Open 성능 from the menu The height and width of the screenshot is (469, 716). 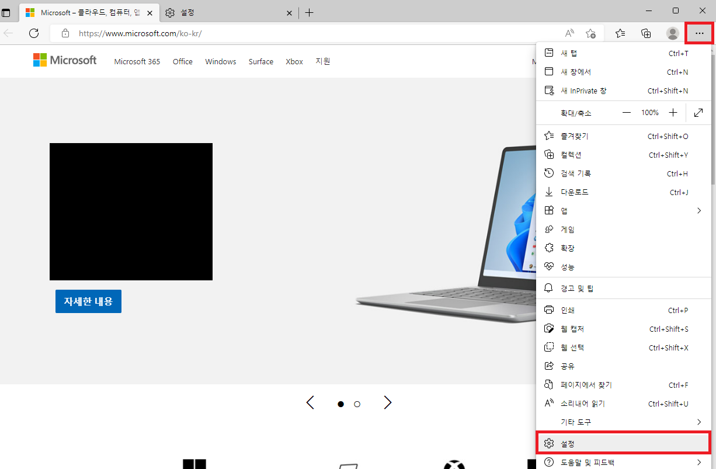tap(624, 267)
